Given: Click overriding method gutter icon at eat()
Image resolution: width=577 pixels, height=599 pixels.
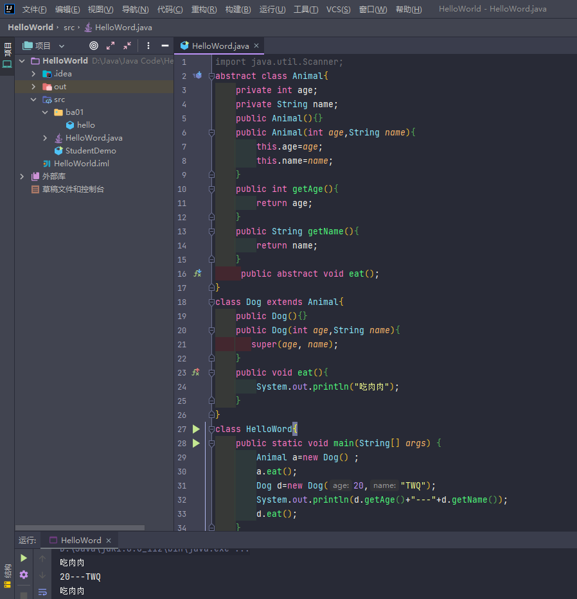Looking at the screenshot, I should click(197, 372).
